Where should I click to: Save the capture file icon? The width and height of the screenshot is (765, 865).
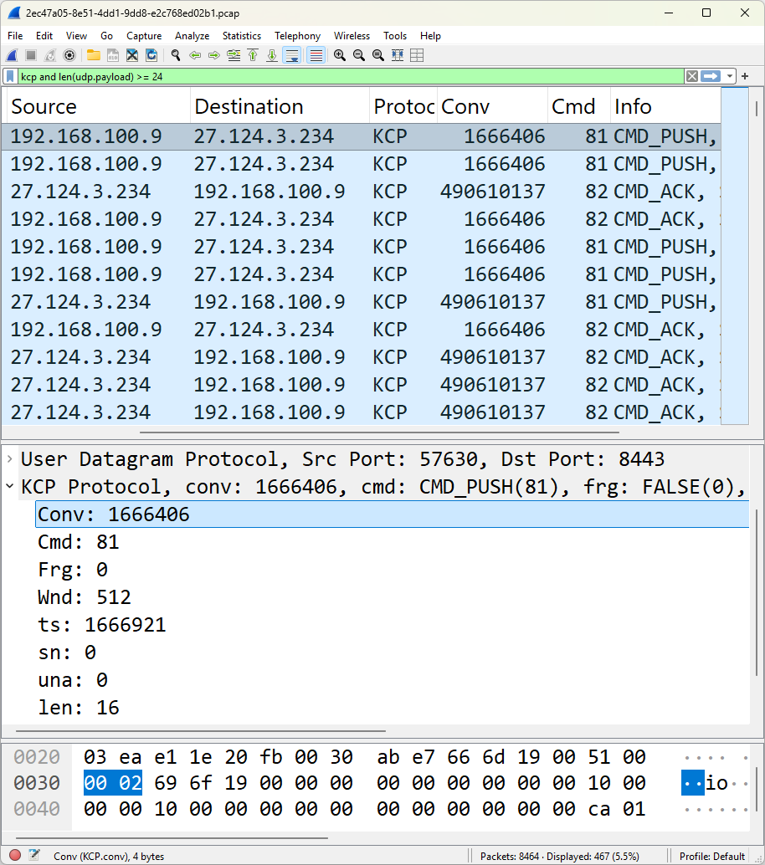click(x=113, y=55)
